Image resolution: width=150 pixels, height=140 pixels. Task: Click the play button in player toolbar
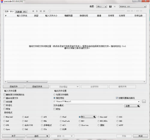pos(37,11)
